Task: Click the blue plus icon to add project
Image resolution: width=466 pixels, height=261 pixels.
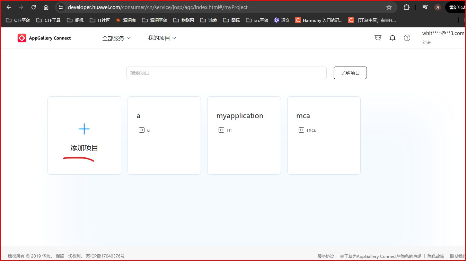Action: (x=84, y=129)
